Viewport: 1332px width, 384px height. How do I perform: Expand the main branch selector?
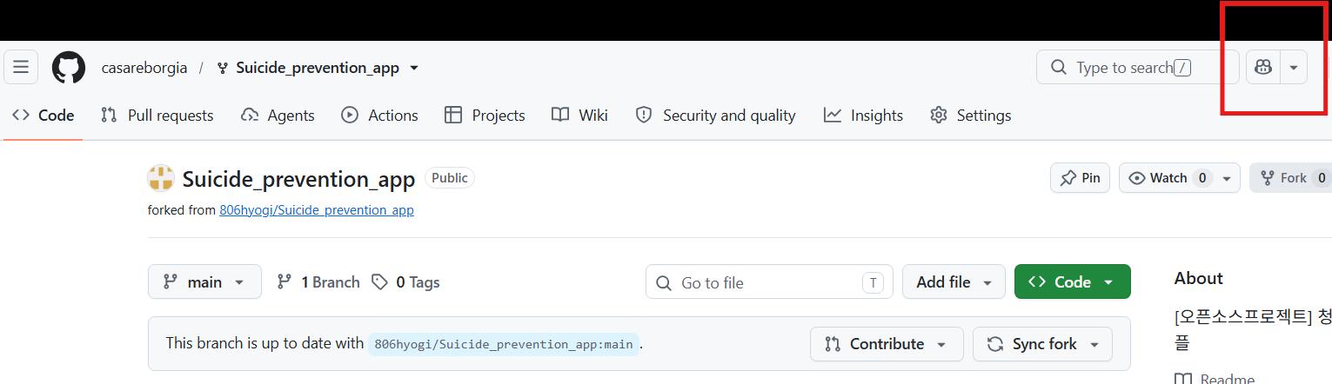click(204, 281)
